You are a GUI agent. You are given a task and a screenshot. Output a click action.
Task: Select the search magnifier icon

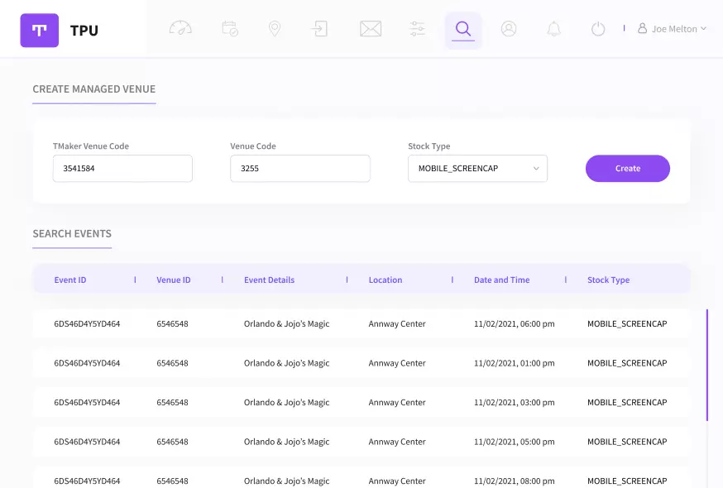(463, 30)
